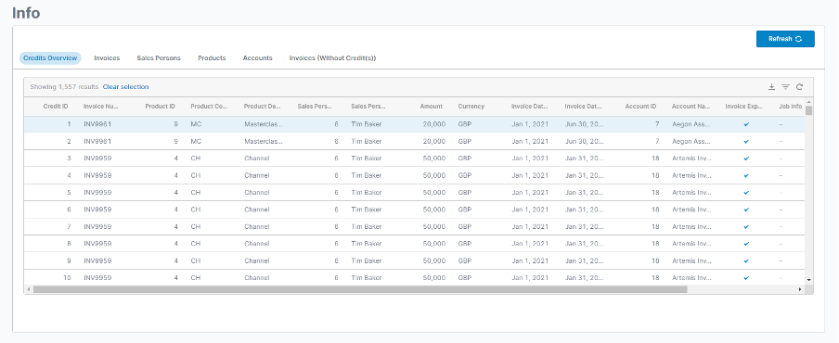This screenshot has height=343, width=839.
Task: Click the Showing 1,557 results text
Action: point(64,86)
